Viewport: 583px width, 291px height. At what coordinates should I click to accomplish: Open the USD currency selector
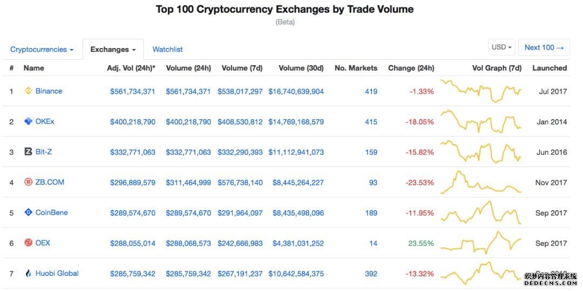(x=501, y=47)
